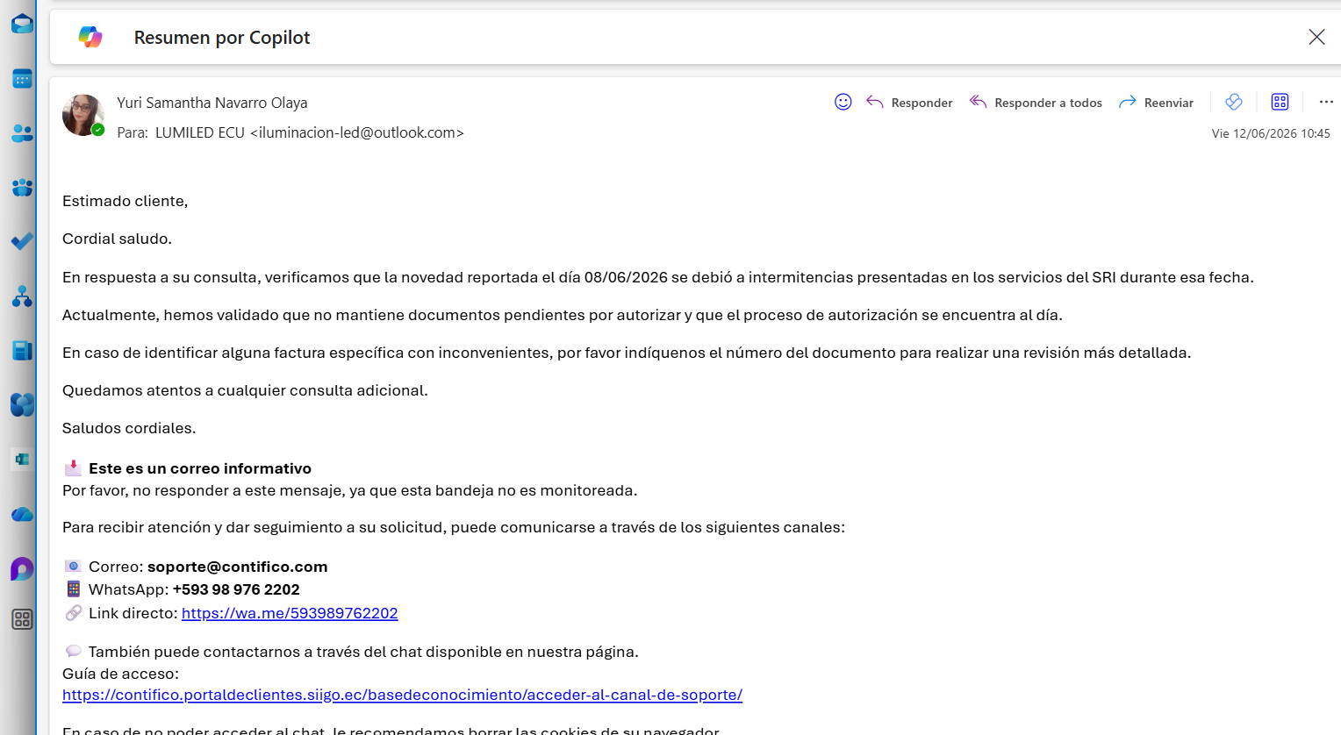Click Responder to reply

pos(909,103)
